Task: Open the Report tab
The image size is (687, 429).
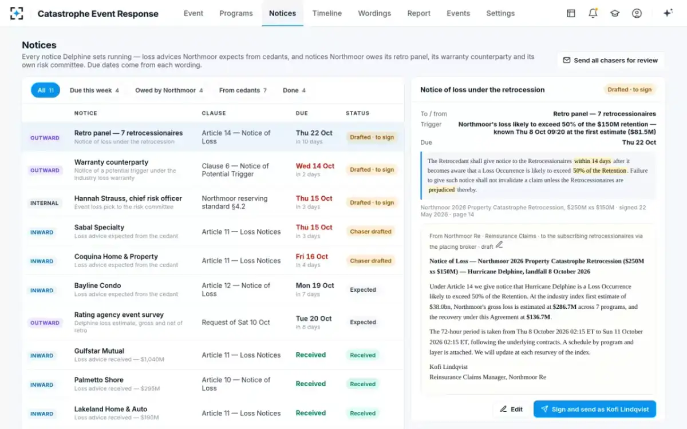Action: (x=418, y=13)
